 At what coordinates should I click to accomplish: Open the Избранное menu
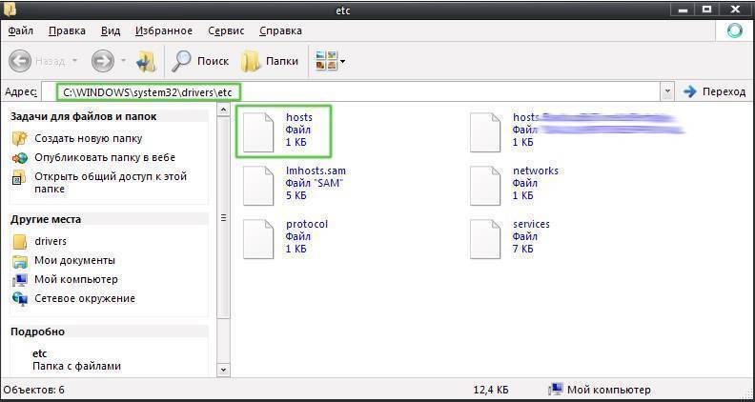pyautogui.click(x=164, y=30)
